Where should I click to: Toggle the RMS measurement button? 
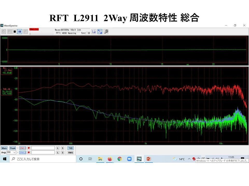click(x=71, y=152)
